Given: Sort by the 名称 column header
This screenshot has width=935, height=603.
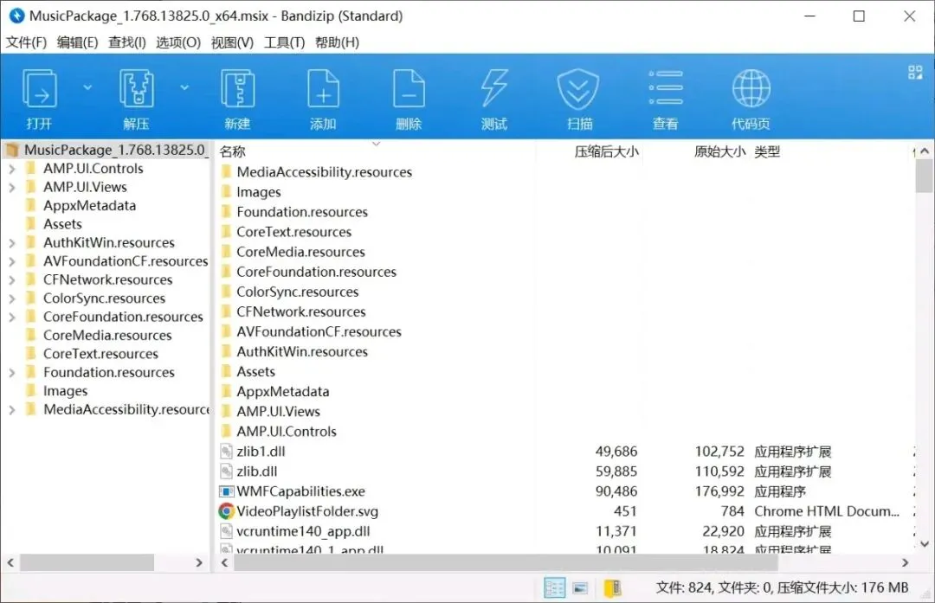Looking at the screenshot, I should (233, 152).
